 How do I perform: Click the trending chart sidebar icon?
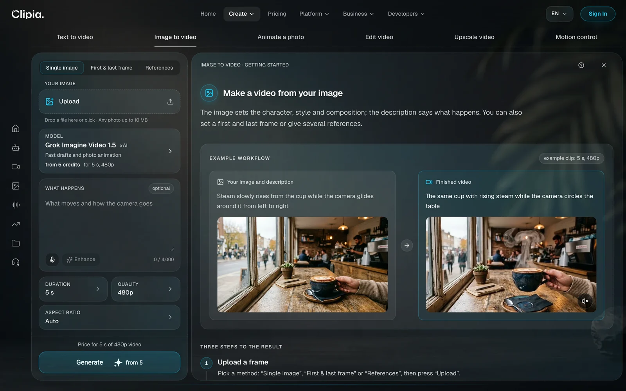coord(16,224)
